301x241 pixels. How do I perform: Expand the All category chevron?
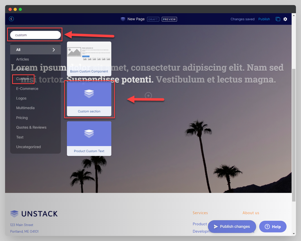[x=54, y=50]
